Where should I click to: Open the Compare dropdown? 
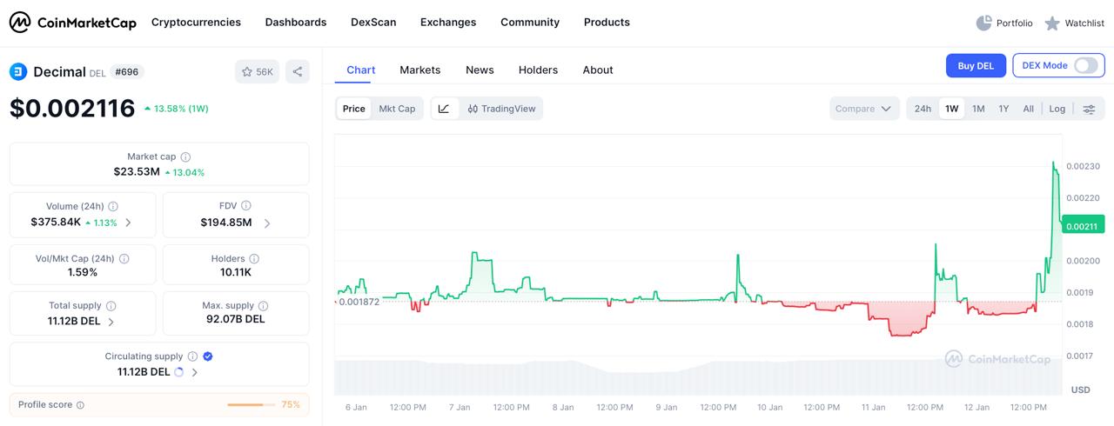coord(863,109)
